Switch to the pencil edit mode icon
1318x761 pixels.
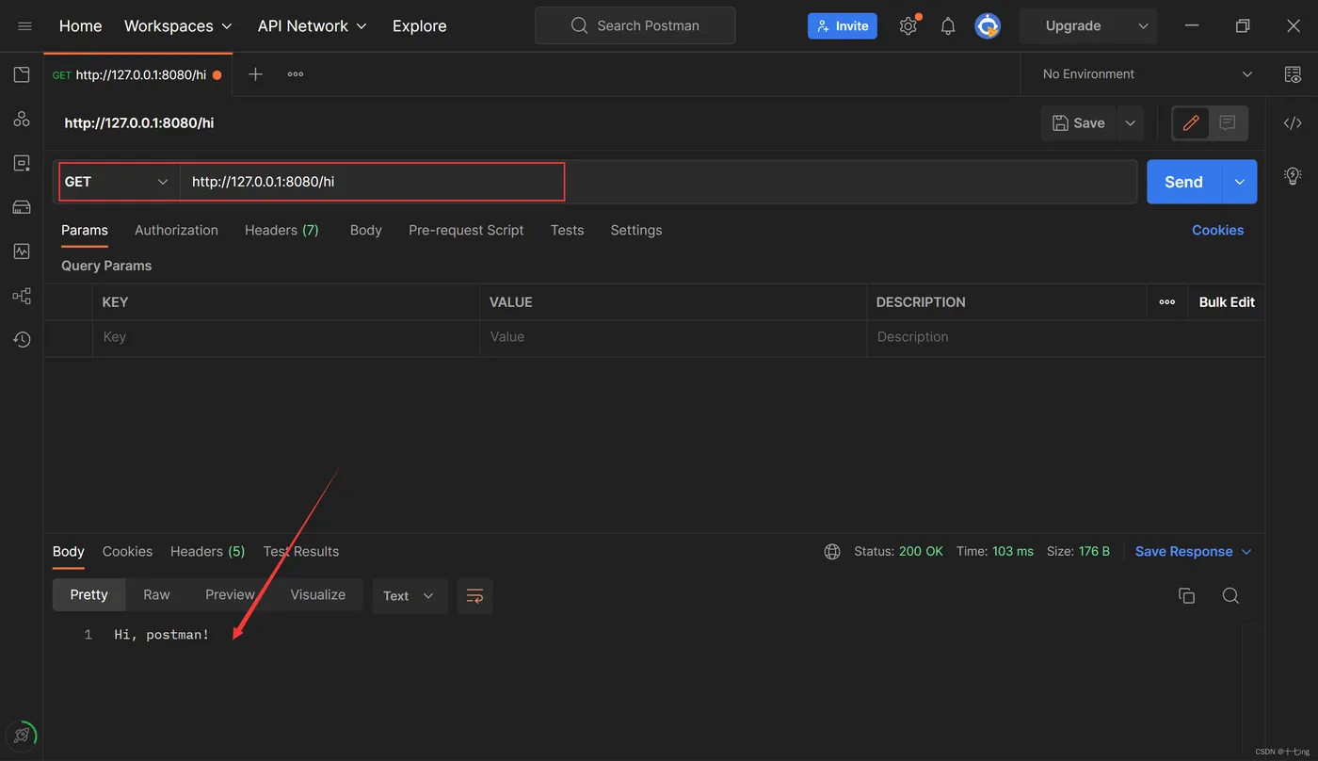(1191, 123)
